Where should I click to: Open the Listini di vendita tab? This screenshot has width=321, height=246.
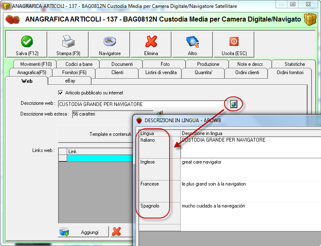161,72
